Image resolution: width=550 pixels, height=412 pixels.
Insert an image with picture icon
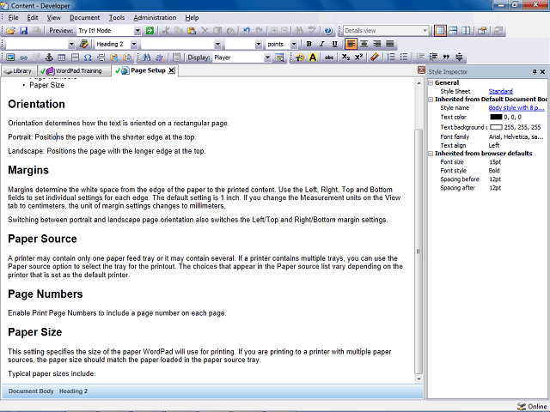coord(10,58)
